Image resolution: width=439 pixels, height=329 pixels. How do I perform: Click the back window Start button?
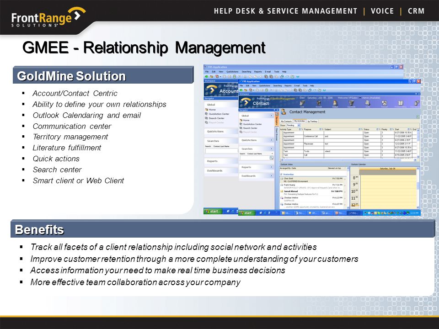point(212,211)
